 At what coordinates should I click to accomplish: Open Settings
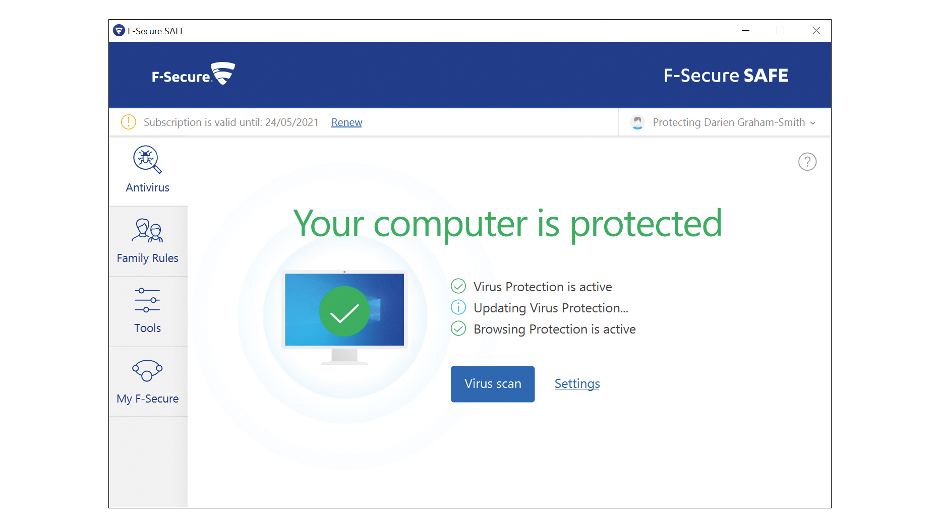click(x=576, y=383)
